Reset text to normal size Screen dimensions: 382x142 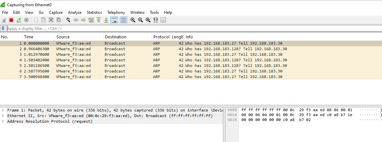pos(148,20)
